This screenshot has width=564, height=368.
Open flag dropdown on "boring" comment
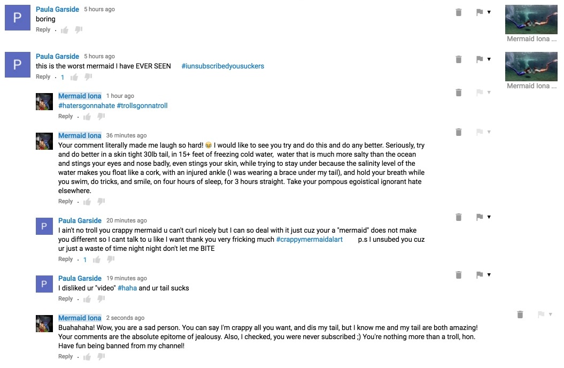click(489, 12)
